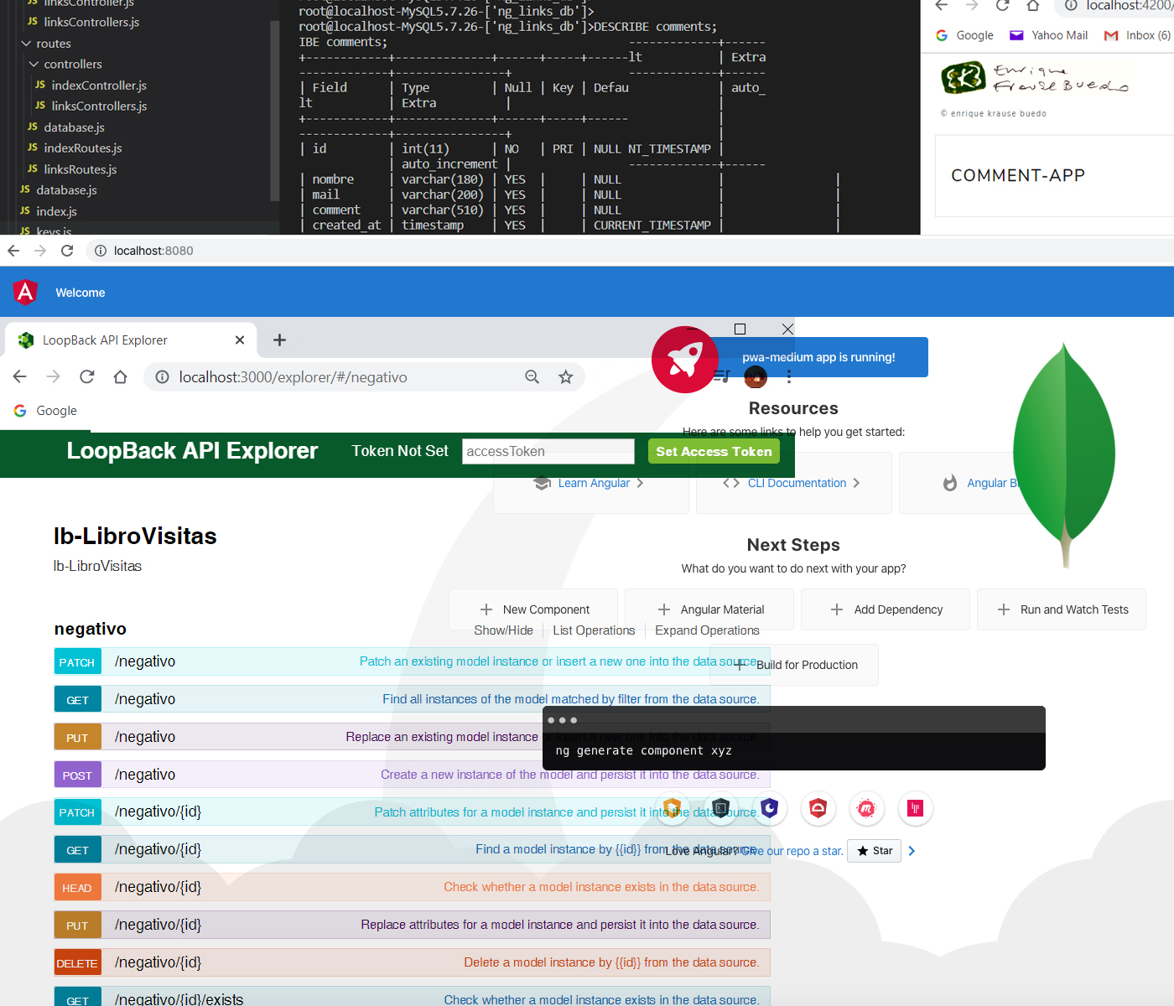
Task: Collapse the controllers folder
Action: [x=34, y=64]
